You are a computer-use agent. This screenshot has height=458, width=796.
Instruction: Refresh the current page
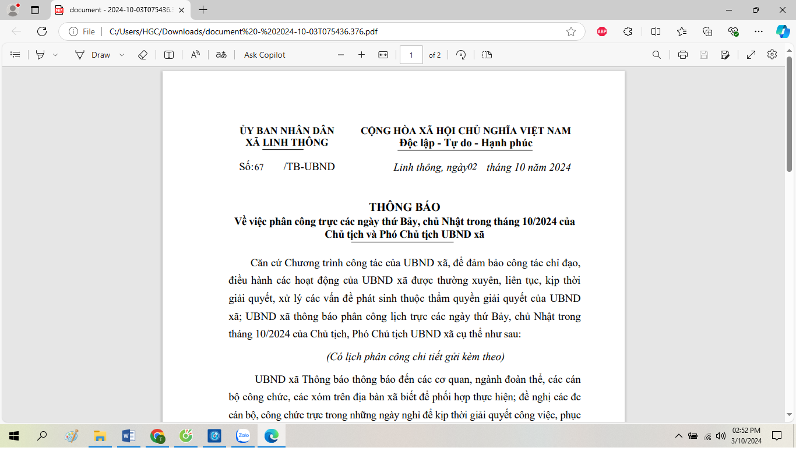[42, 31]
